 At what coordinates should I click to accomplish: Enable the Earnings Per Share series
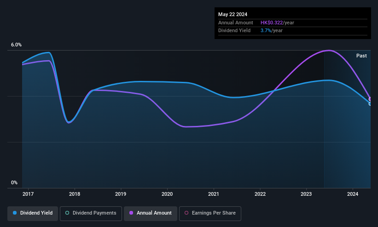[x=210, y=213]
